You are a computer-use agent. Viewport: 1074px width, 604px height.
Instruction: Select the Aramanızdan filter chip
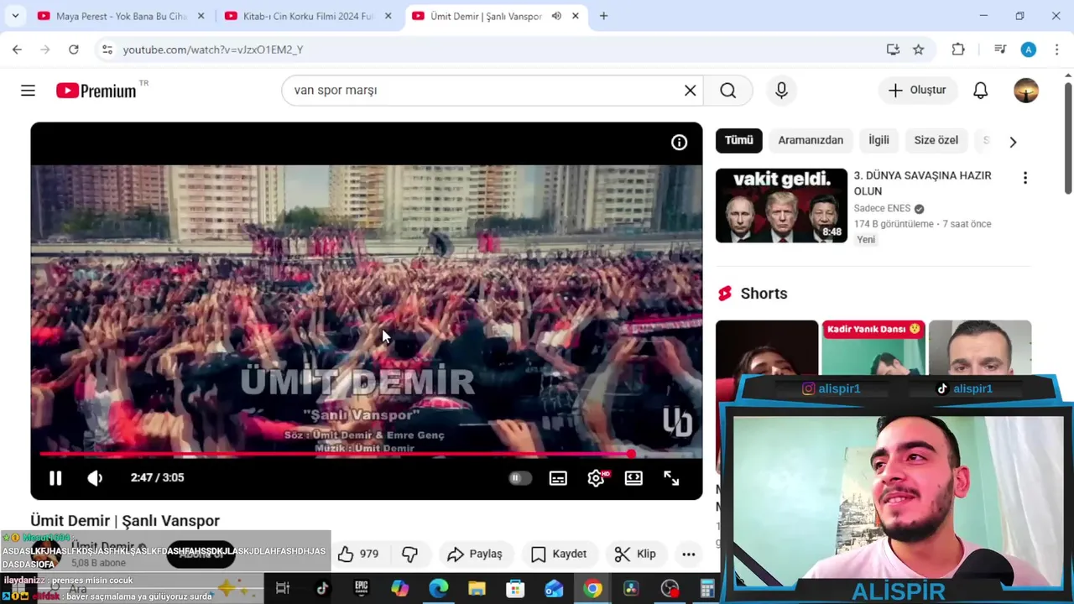pyautogui.click(x=811, y=140)
